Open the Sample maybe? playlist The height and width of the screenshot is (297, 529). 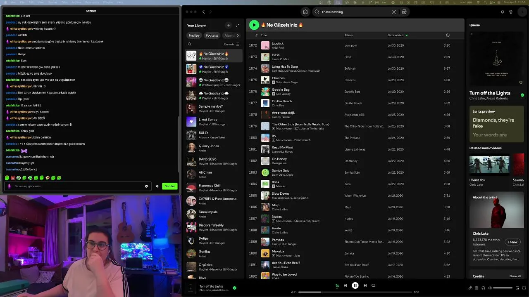coord(214,108)
